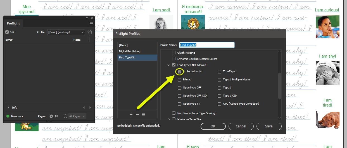
Task: Open the All Pages range dropdown
Action: click(x=77, y=116)
